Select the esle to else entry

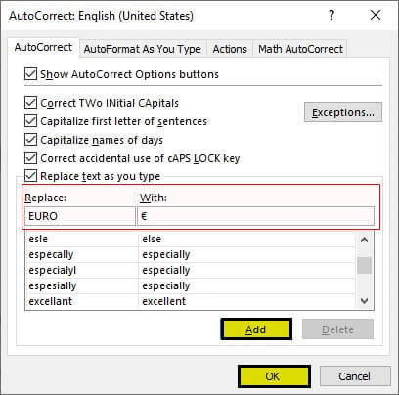[190, 239]
